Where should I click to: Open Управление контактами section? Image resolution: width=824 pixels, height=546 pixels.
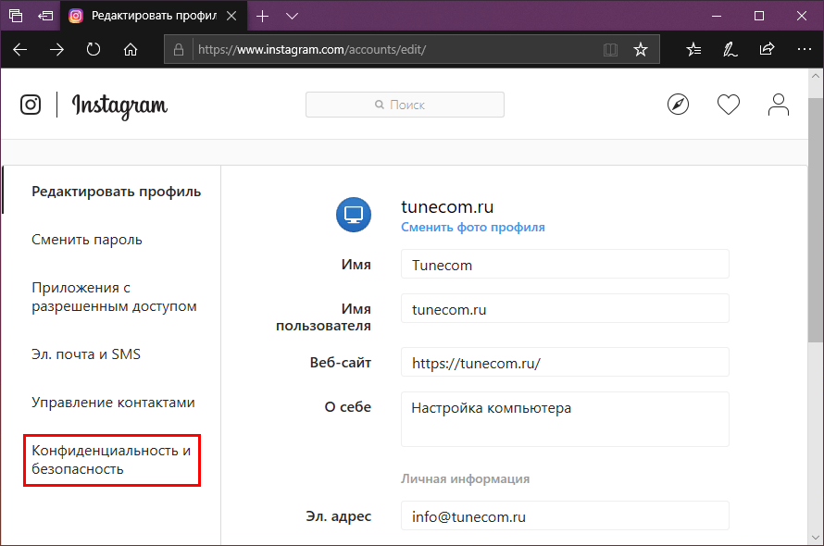113,403
